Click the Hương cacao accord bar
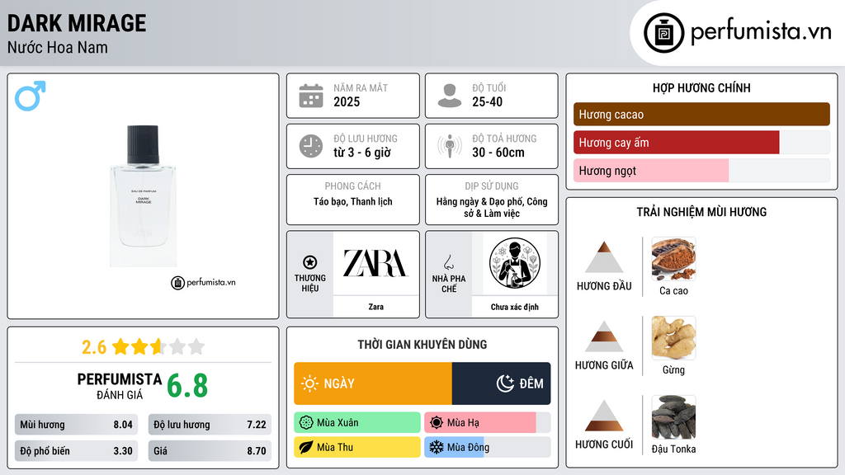845x475 pixels. click(x=701, y=114)
